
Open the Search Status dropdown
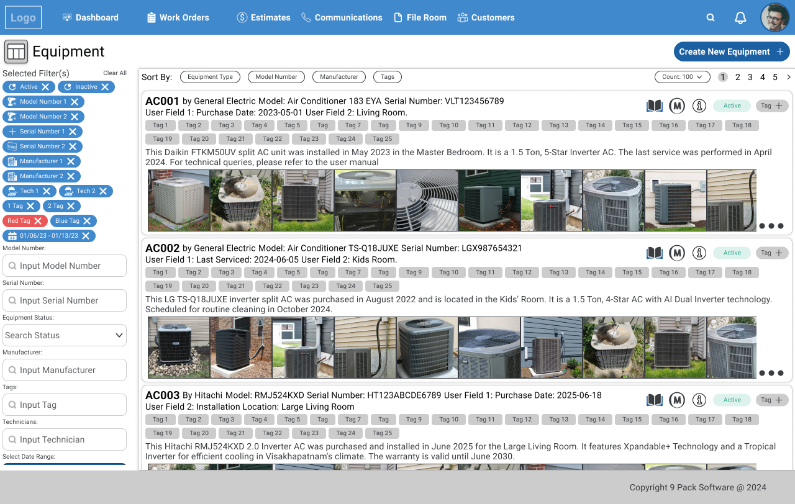pos(65,335)
